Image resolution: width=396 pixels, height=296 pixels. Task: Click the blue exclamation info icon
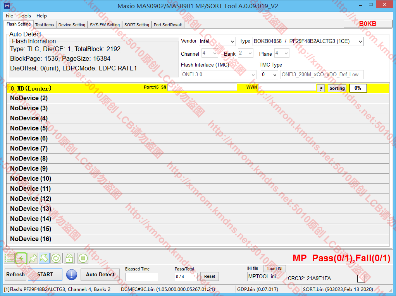[x=72, y=274]
